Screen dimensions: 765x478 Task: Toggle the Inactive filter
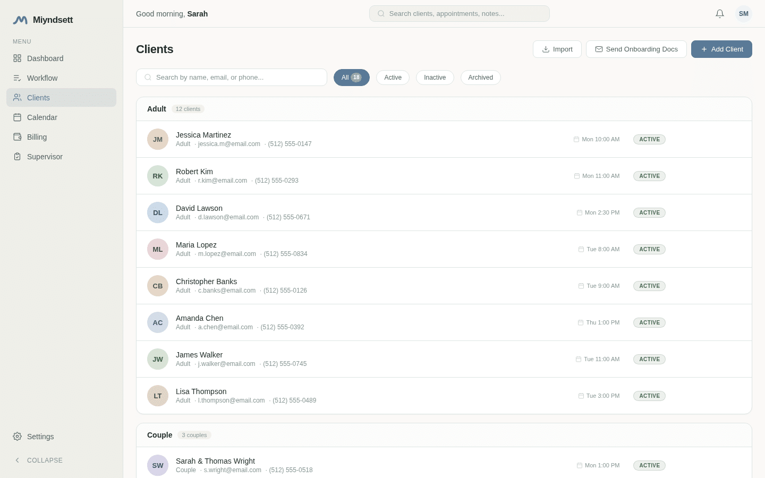click(x=435, y=78)
